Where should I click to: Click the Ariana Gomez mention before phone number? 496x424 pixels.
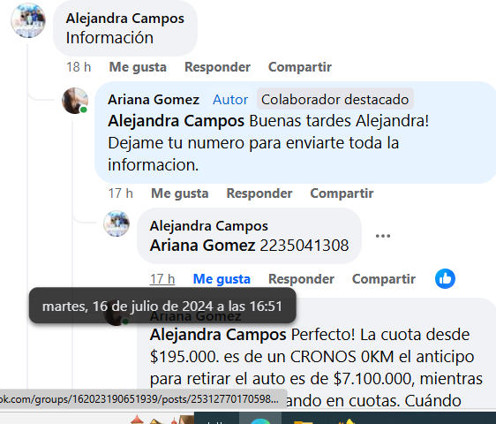click(x=202, y=246)
